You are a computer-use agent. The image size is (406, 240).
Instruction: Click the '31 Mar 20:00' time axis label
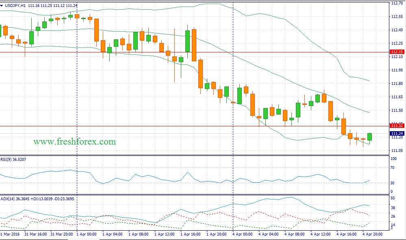62,234
